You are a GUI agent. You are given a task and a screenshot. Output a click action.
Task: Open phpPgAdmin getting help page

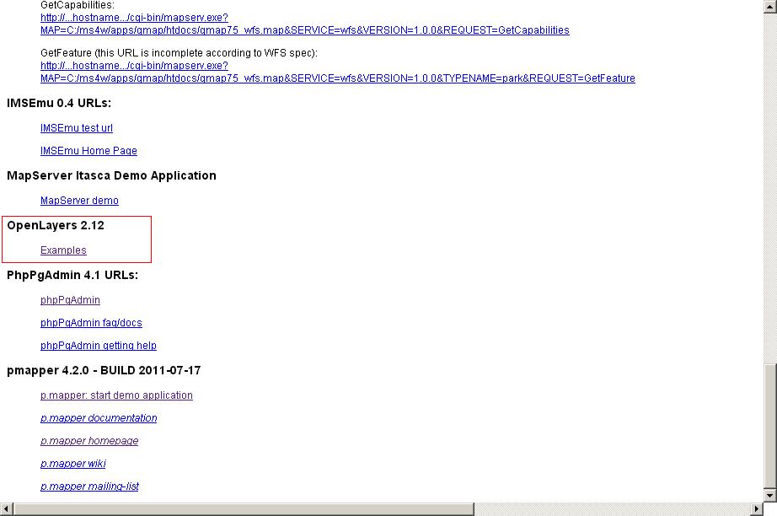pyautogui.click(x=97, y=346)
